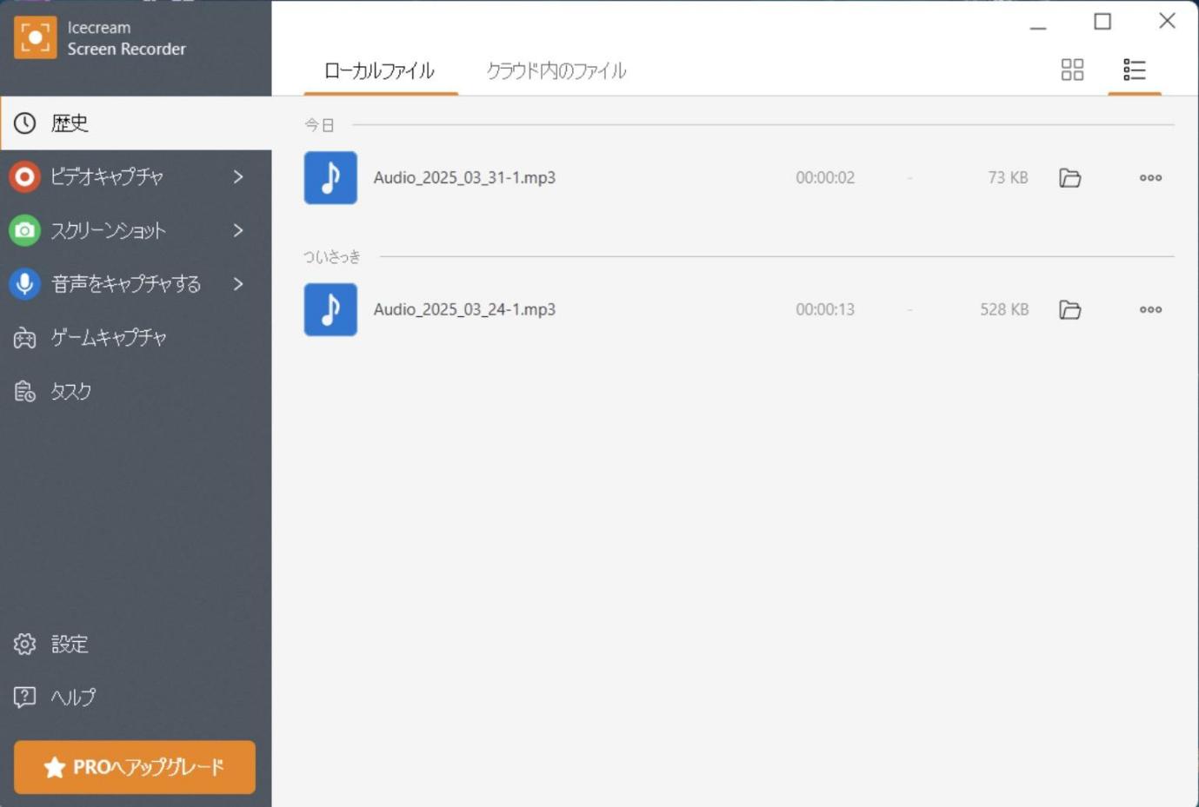Maximize the Icecream Screen Recorder window
1199x807 pixels.
coord(1102,22)
